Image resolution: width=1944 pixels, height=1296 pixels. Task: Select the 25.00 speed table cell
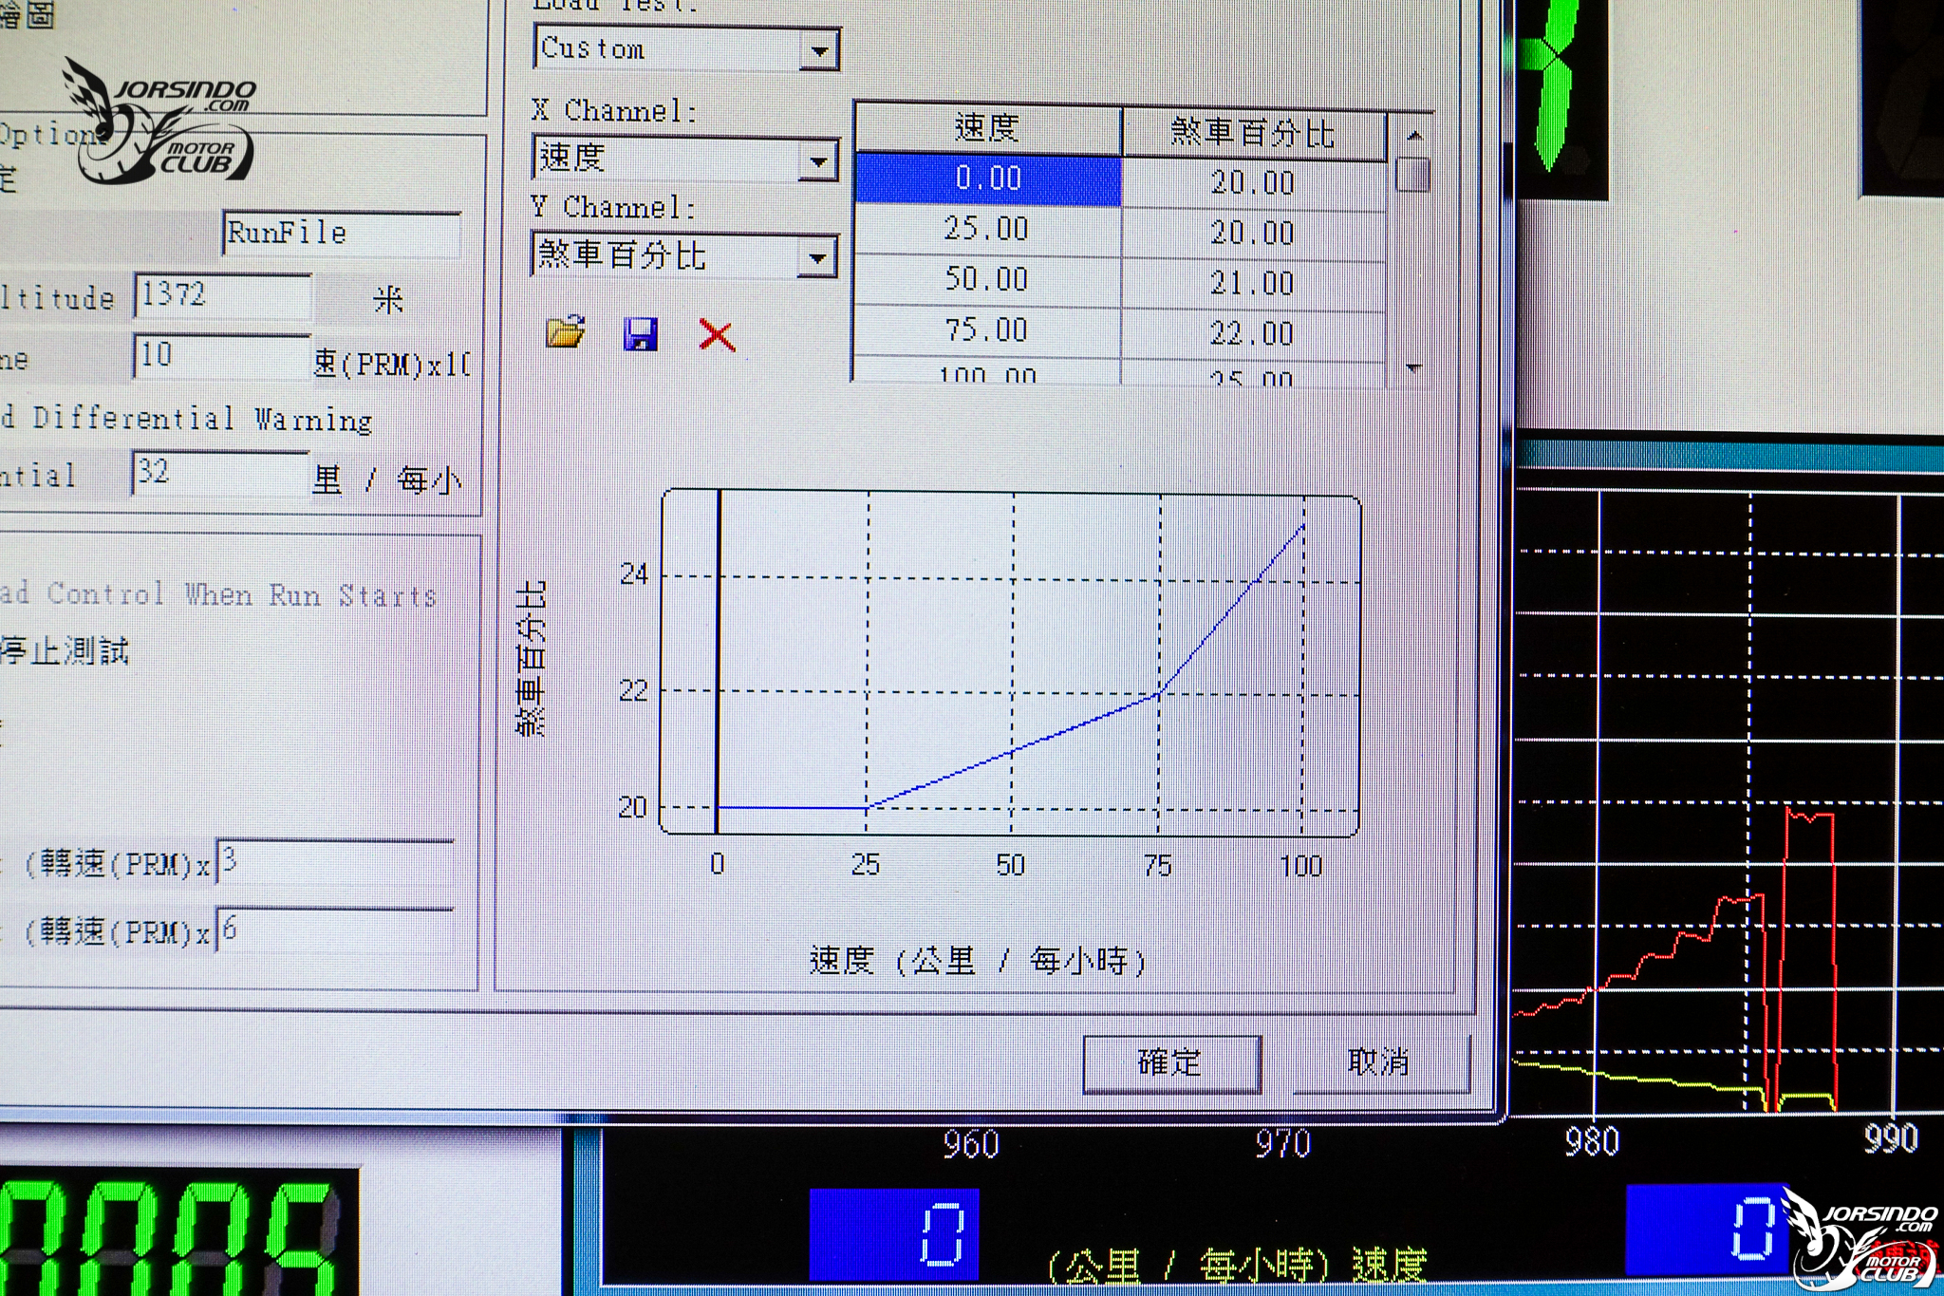coord(988,229)
